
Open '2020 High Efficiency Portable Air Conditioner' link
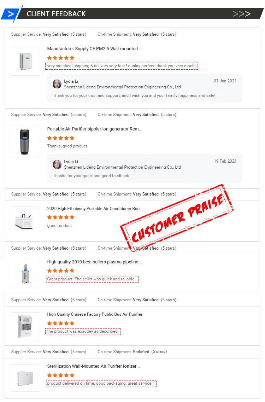click(x=95, y=209)
